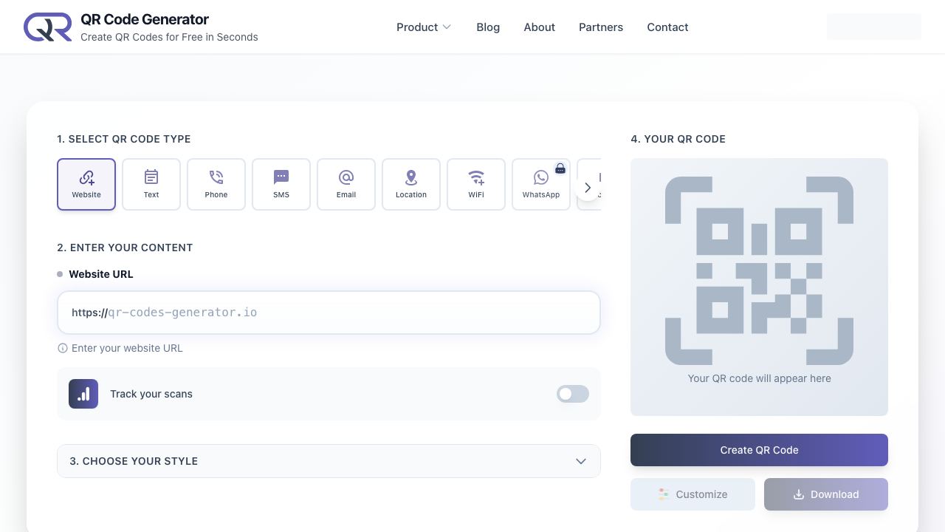This screenshot has width=945, height=532.
Task: Click the QR code placeholder preview
Action: 759,287
